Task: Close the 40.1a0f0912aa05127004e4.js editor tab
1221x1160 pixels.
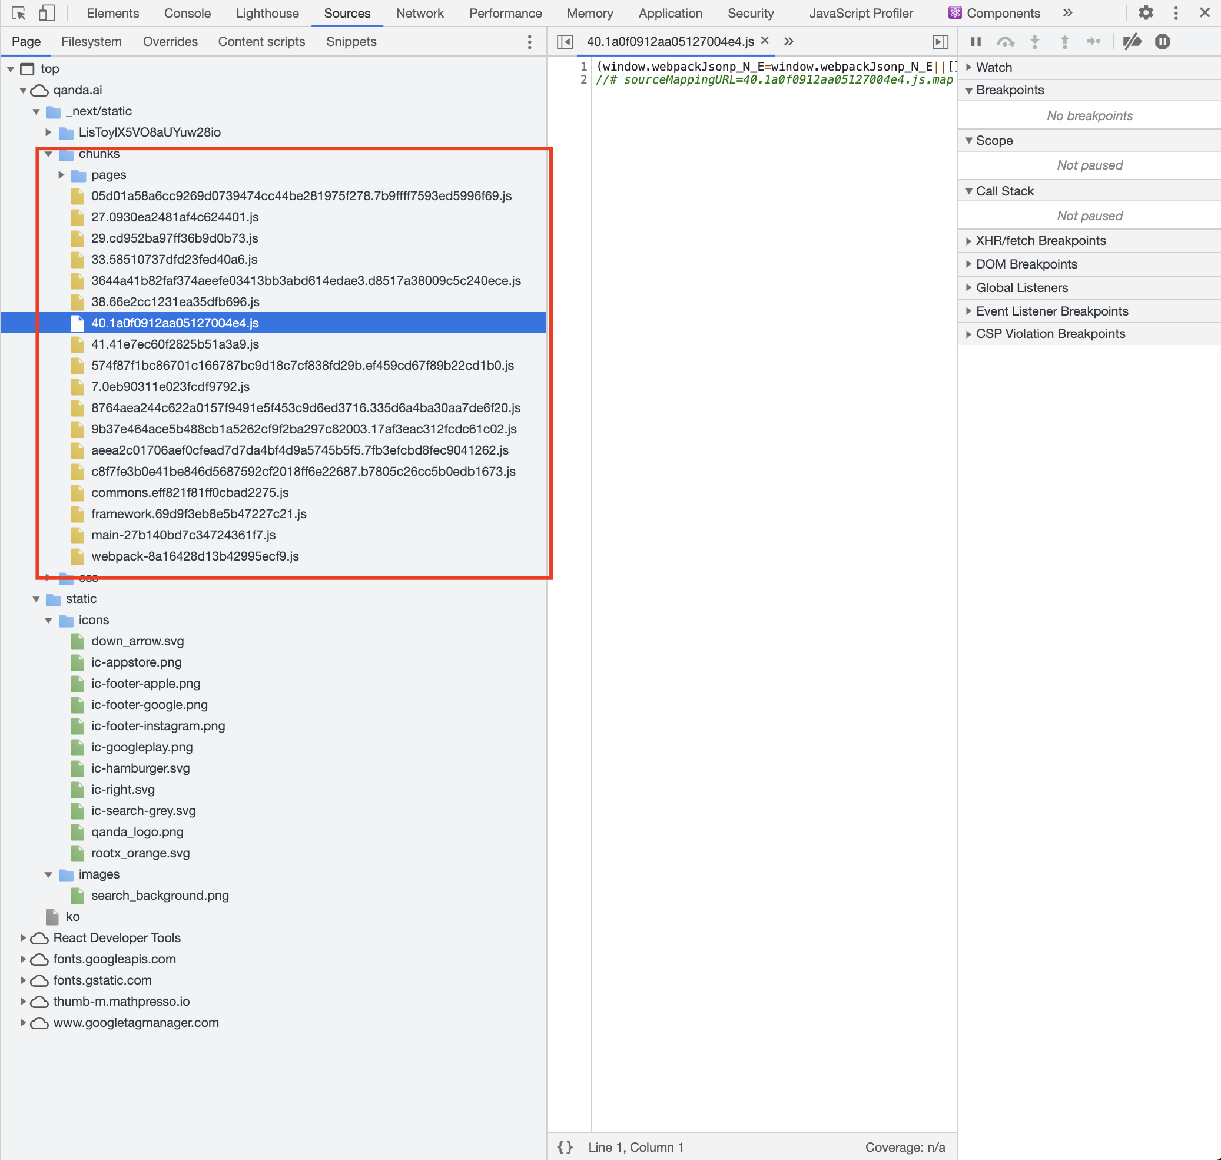Action: pos(765,41)
